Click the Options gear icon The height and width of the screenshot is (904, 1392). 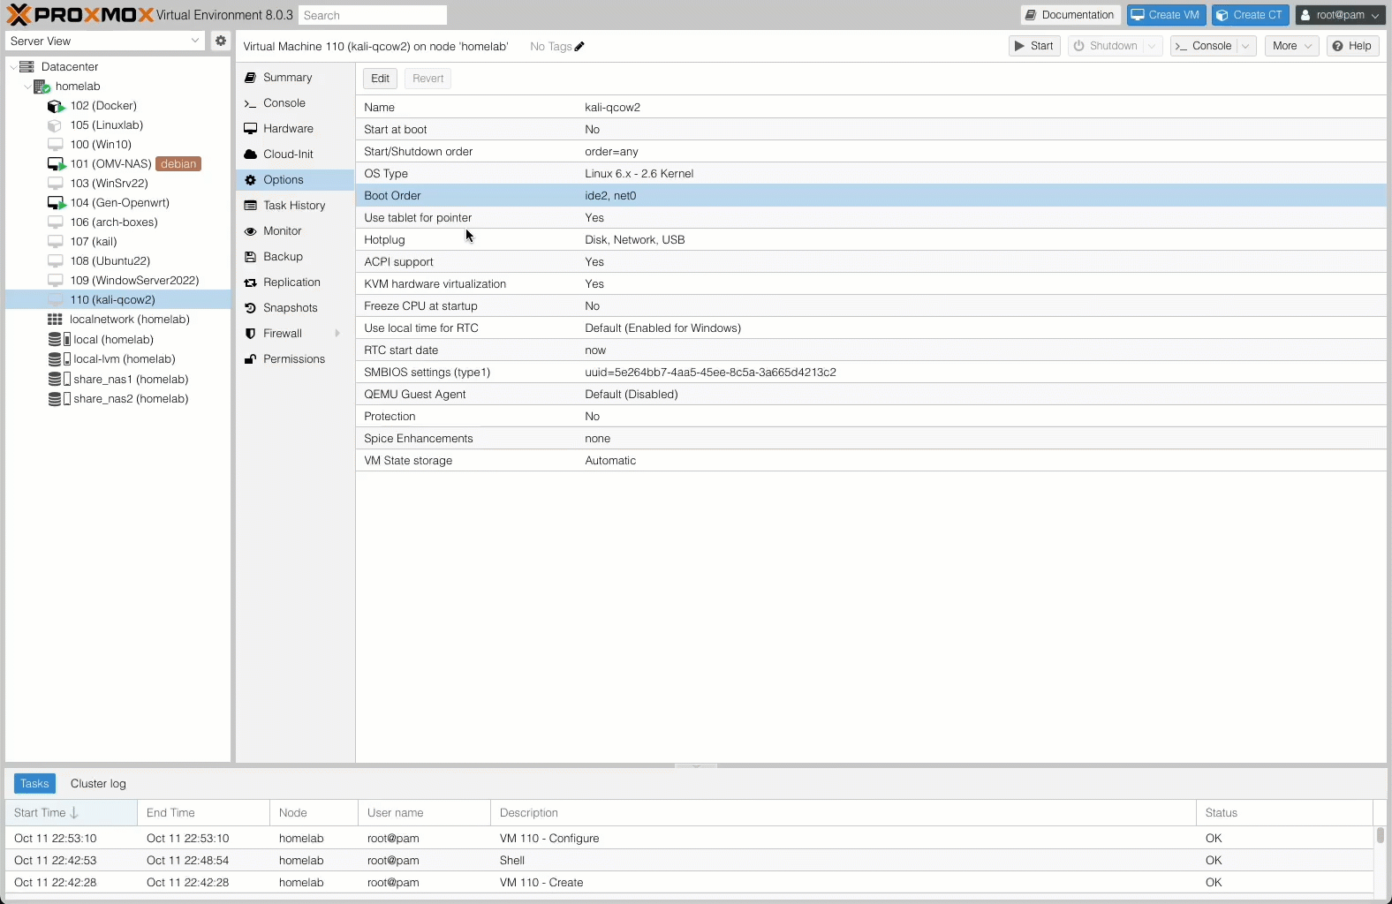point(250,180)
